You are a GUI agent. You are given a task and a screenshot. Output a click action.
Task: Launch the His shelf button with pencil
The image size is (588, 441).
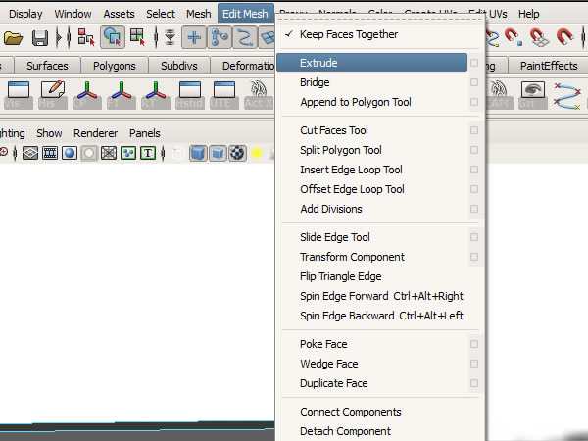click(53, 95)
